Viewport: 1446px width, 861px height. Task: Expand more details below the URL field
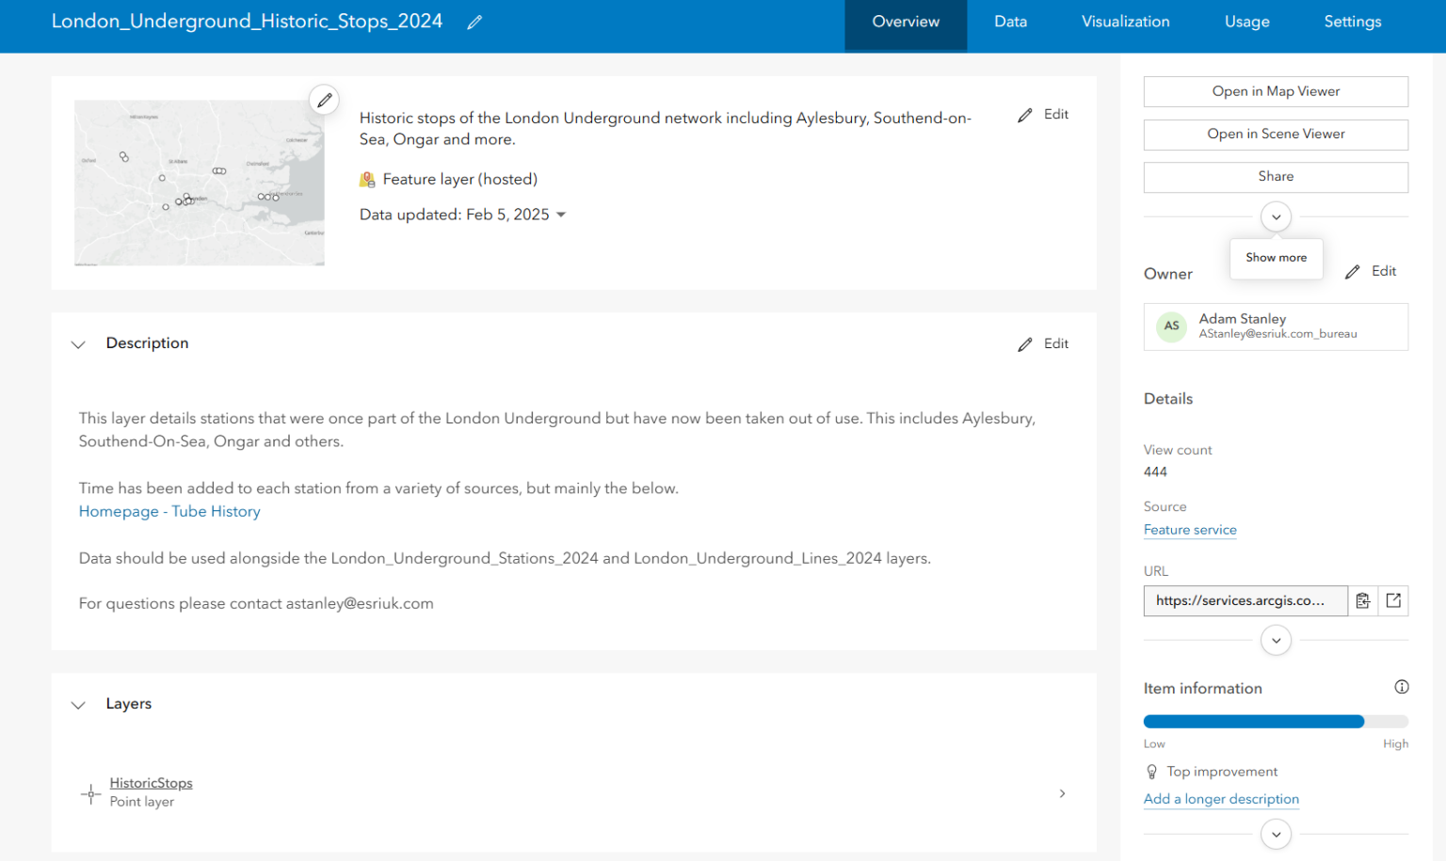pos(1276,641)
